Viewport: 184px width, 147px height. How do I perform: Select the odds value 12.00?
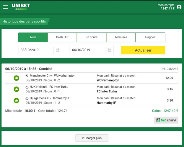tap(169, 78)
